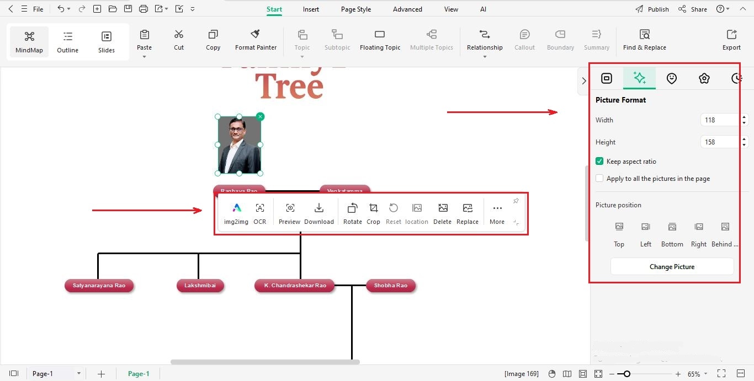This screenshot has height=381, width=754.
Task: Remove picture with green X badge
Action: tap(261, 116)
